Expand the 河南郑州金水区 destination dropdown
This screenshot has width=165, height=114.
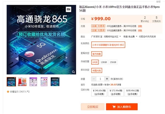point(112,36)
